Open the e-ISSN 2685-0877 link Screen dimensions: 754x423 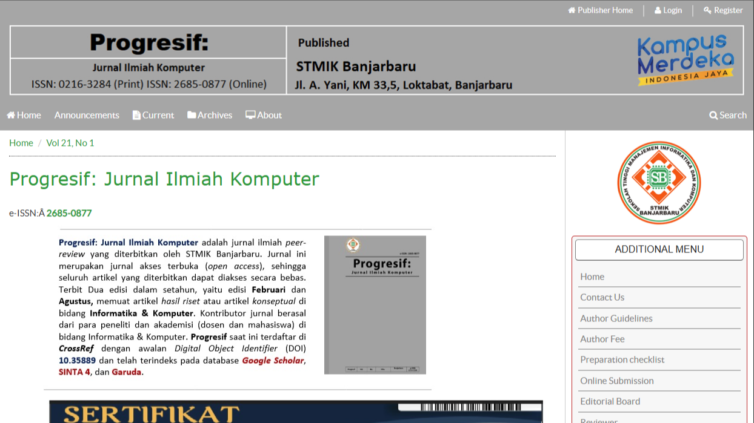pos(69,213)
